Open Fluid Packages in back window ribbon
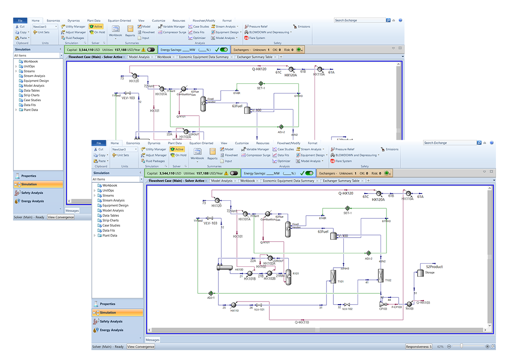The height and width of the screenshot is (360, 509). click(73, 38)
